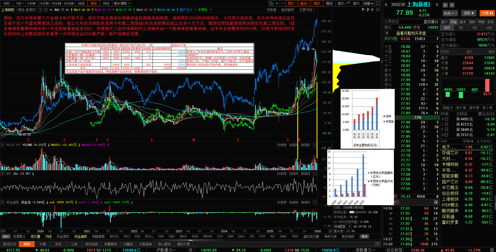
Task: Toggle the 模板 template button
Action: (364, 236)
